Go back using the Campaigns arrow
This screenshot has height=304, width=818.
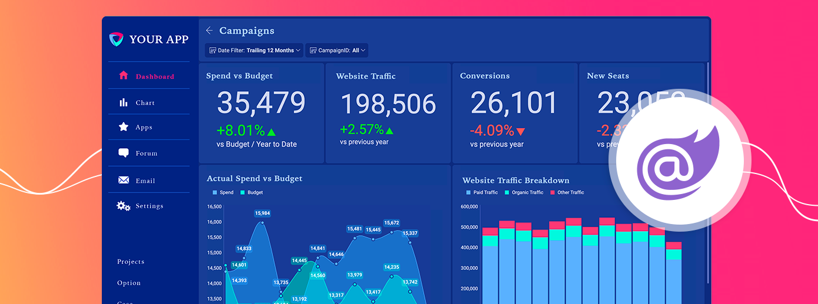point(210,31)
